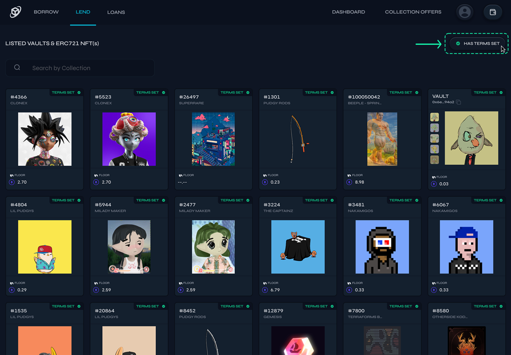
Task: Open Milady Maker #5944 image
Action: click(129, 247)
